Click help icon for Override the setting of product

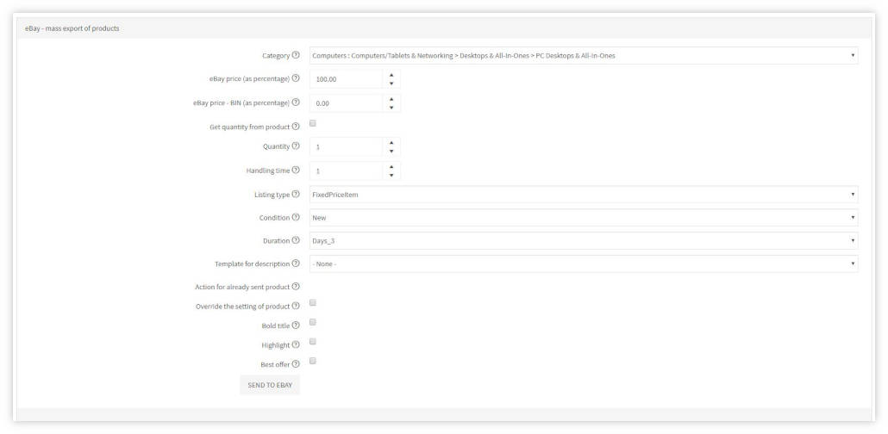pyautogui.click(x=296, y=306)
